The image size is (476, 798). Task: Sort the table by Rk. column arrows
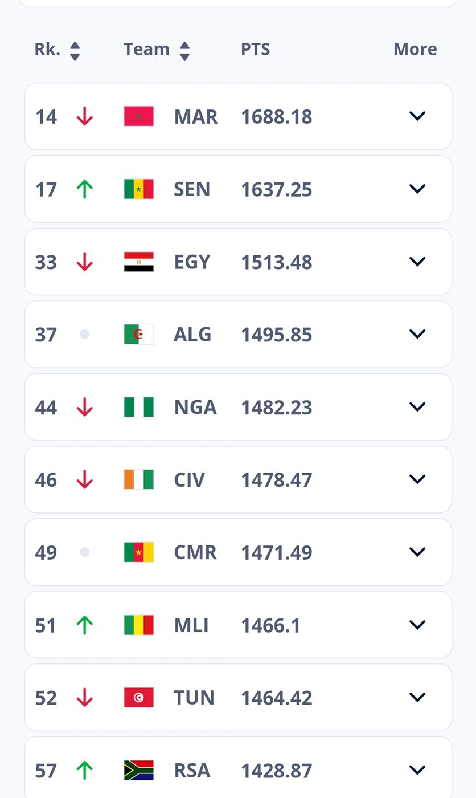point(75,50)
